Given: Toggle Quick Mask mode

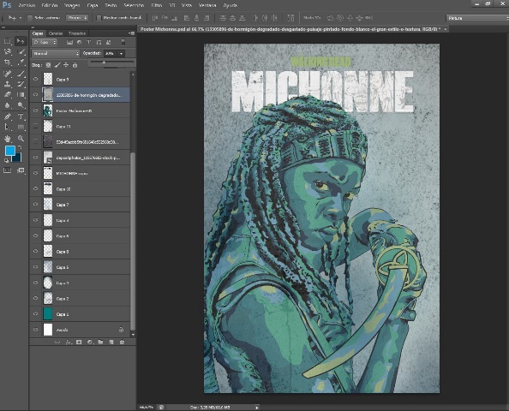Looking at the screenshot, I should (7, 170).
